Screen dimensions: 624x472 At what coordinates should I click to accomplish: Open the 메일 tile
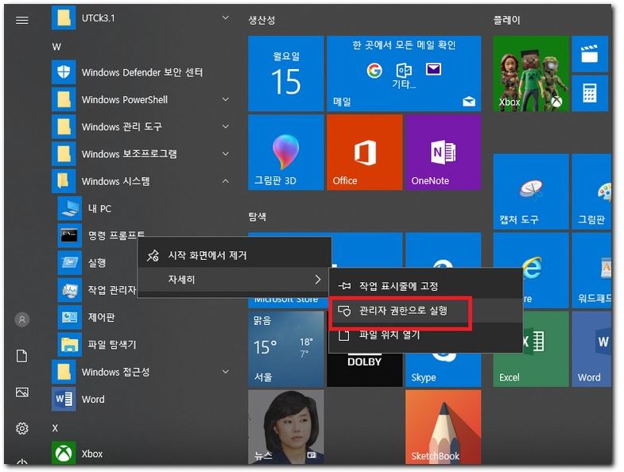pyautogui.click(x=404, y=73)
